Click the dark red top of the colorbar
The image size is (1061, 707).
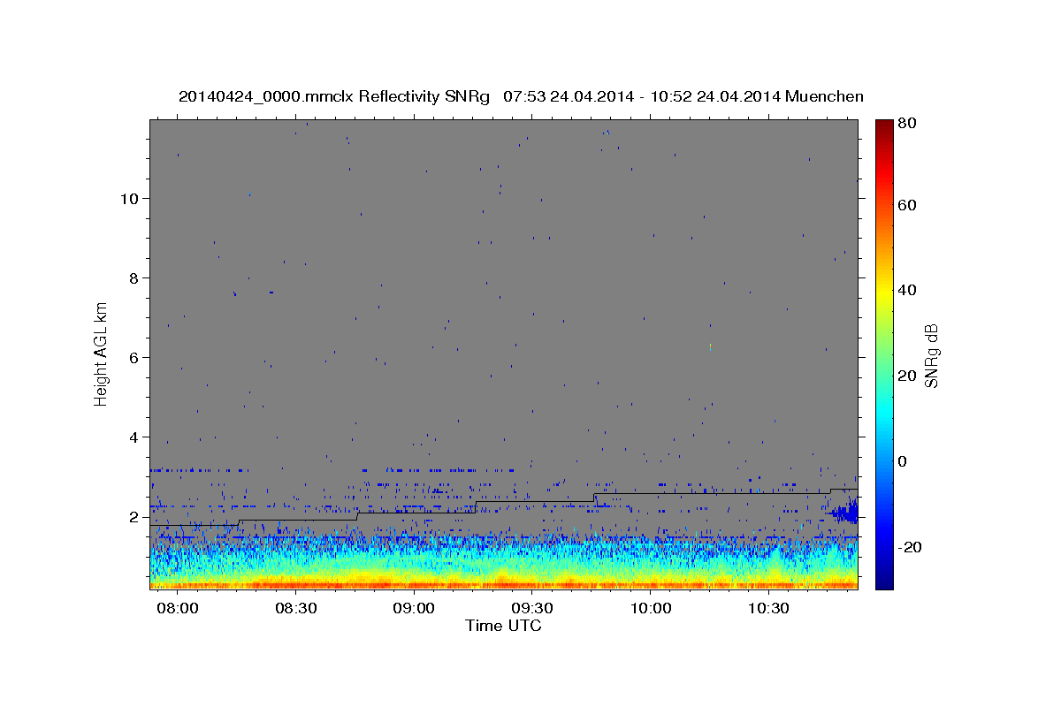[x=884, y=128]
